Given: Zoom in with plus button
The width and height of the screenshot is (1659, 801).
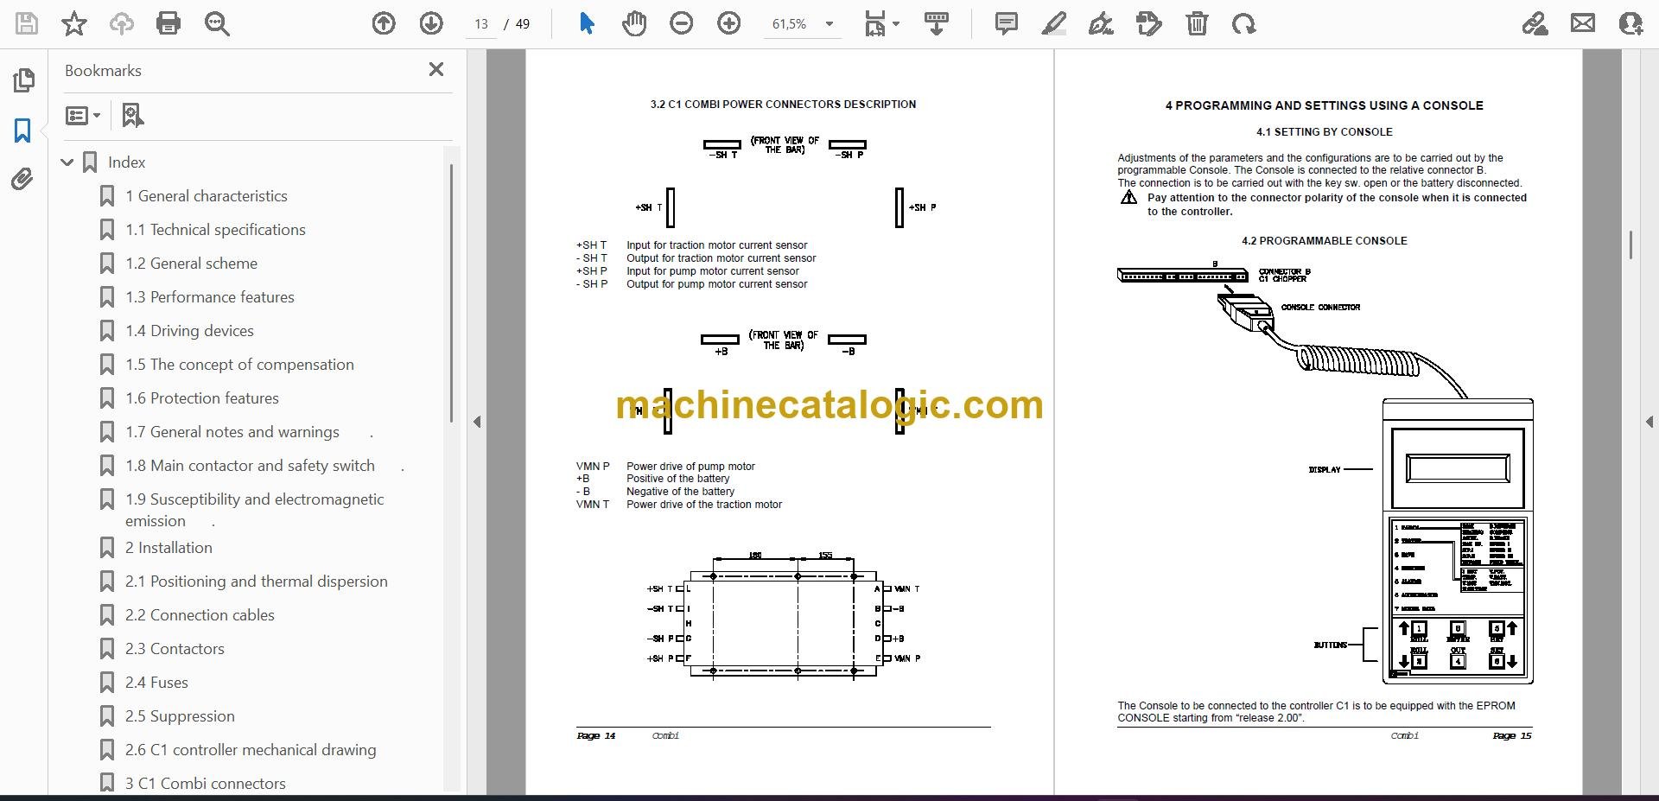Looking at the screenshot, I should [x=729, y=23].
